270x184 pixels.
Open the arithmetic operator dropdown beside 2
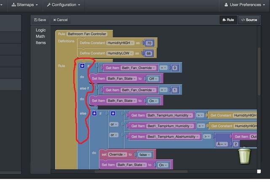(x=222, y=144)
